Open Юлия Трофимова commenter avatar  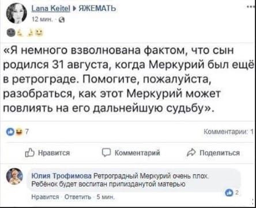(x=14, y=176)
